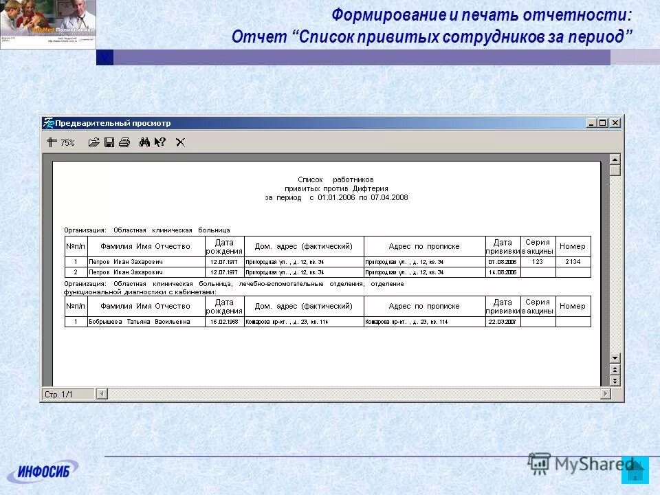This screenshot has width=660, height=495.
Task: Go to next page with double down arrow
Action: (615, 380)
